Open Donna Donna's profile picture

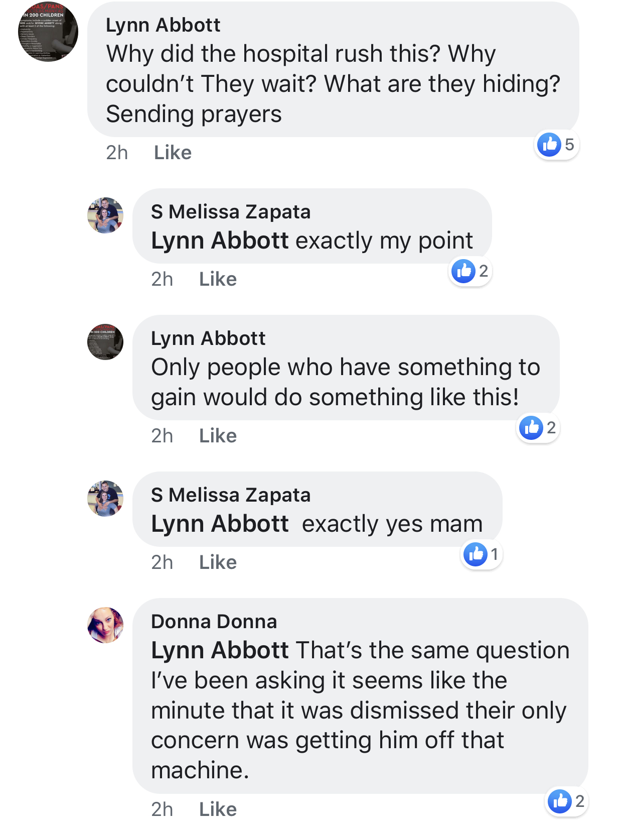(x=105, y=625)
